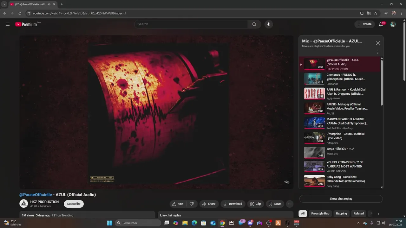
Task: Open the HKZ PRODUCTION channel name link
Action: pos(44,202)
